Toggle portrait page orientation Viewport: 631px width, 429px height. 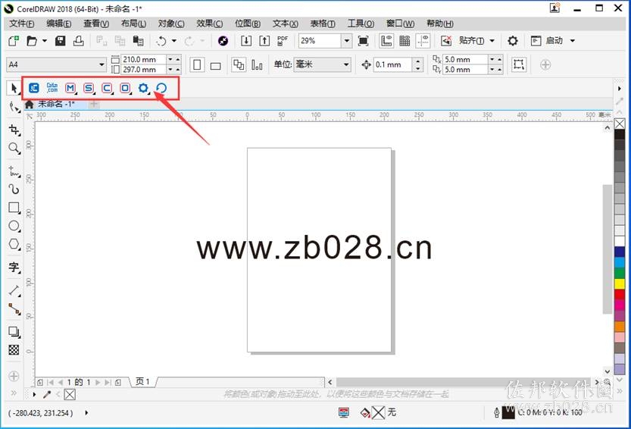197,65
